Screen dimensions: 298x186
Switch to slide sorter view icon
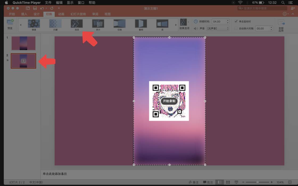coord(228,182)
